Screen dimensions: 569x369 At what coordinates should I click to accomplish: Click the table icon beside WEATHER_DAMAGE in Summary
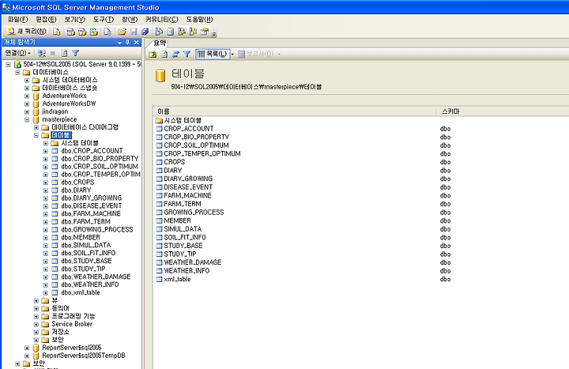pos(159,262)
